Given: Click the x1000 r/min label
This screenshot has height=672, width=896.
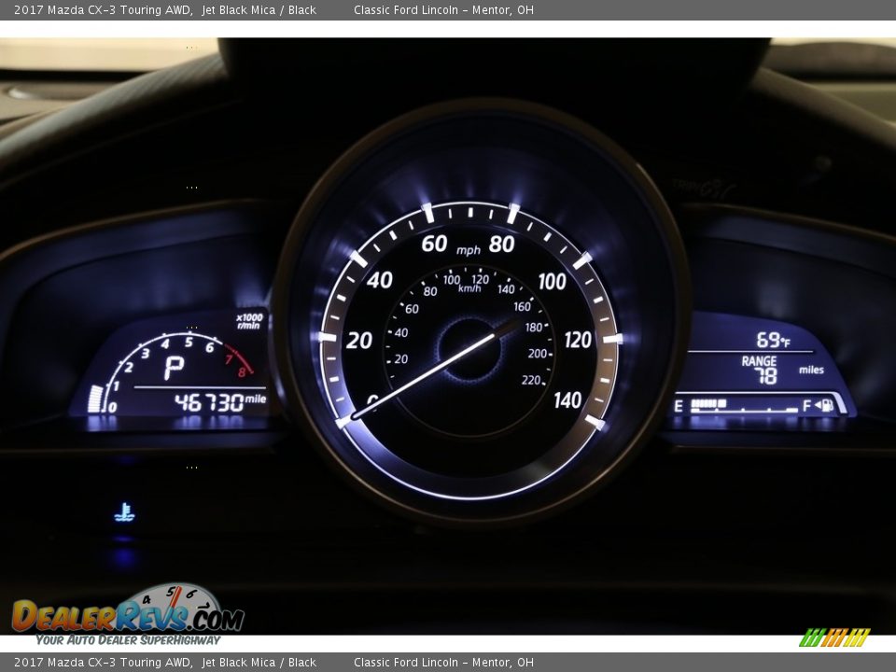Looking at the screenshot, I should [249, 321].
